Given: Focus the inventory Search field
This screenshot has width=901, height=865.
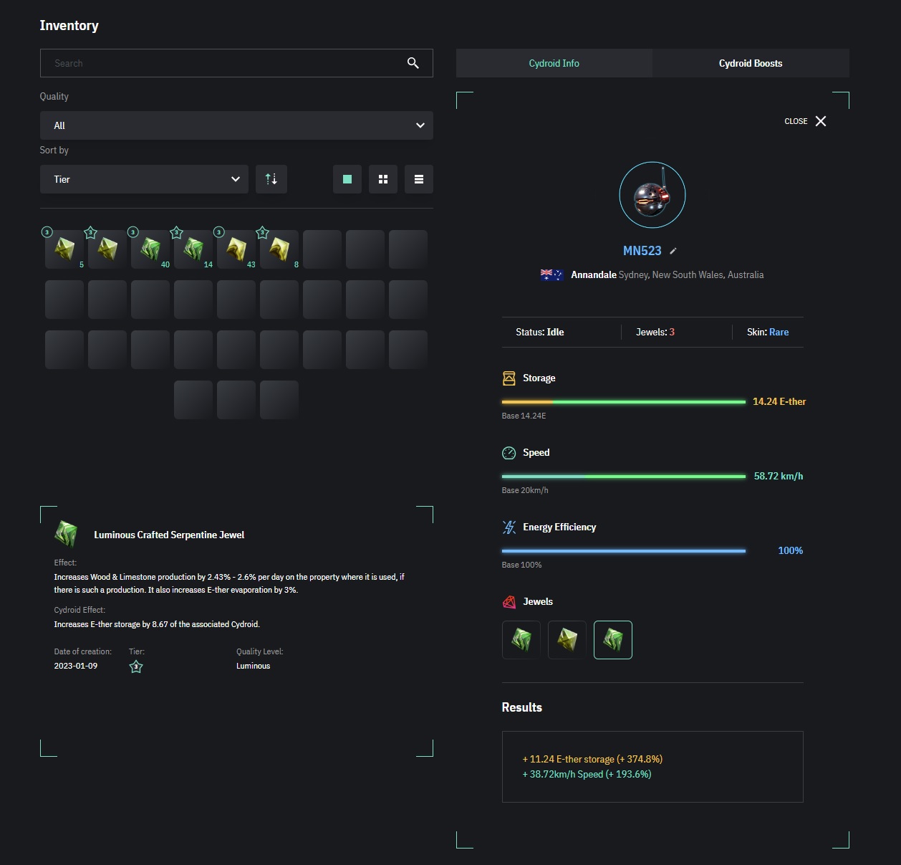Looking at the screenshot, I should [x=222, y=63].
